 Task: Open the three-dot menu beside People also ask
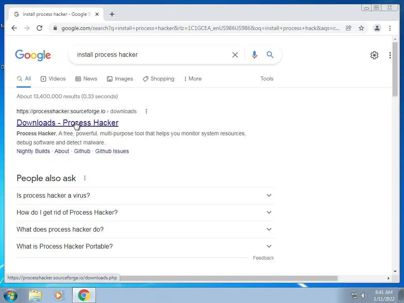click(85, 178)
